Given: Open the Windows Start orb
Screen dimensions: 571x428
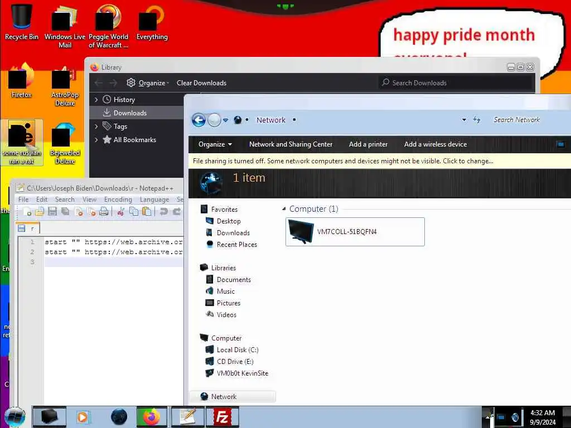Looking at the screenshot, I should tap(14, 417).
